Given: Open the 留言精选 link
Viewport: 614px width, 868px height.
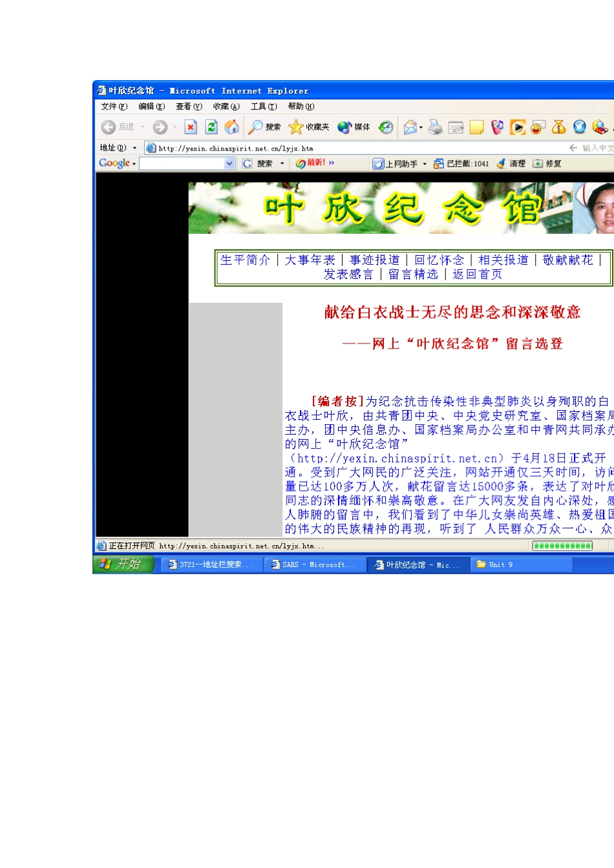Looking at the screenshot, I should (x=413, y=274).
